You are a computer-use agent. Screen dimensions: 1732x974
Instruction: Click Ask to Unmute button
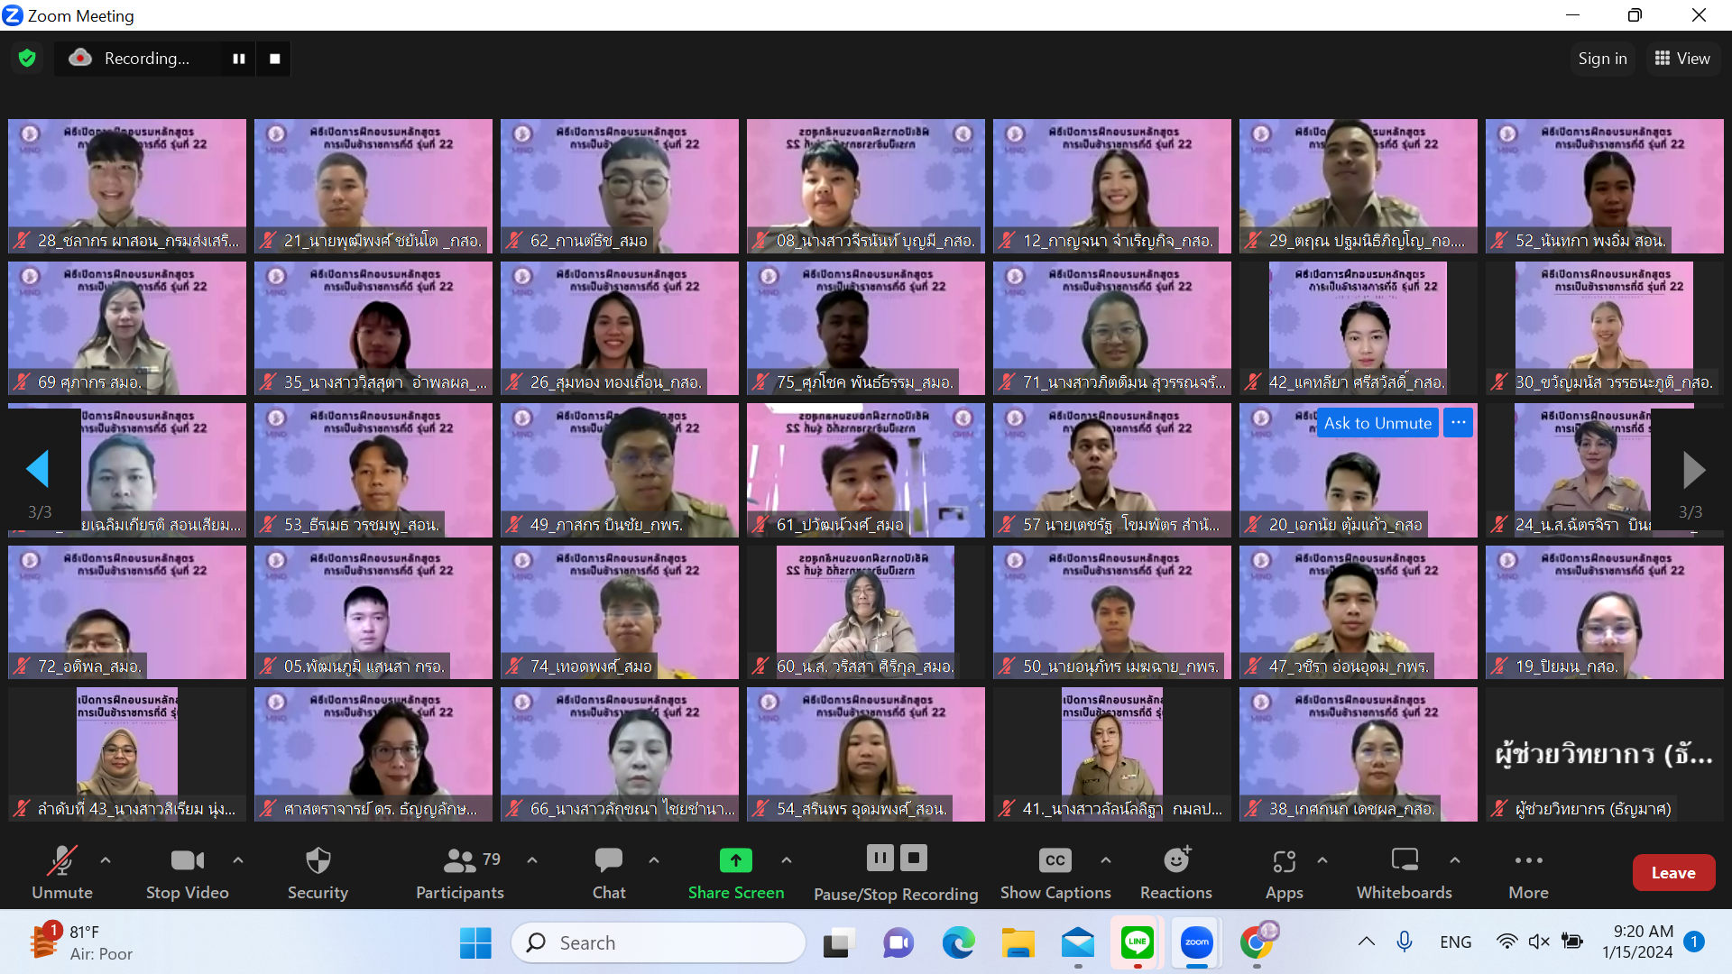point(1377,423)
